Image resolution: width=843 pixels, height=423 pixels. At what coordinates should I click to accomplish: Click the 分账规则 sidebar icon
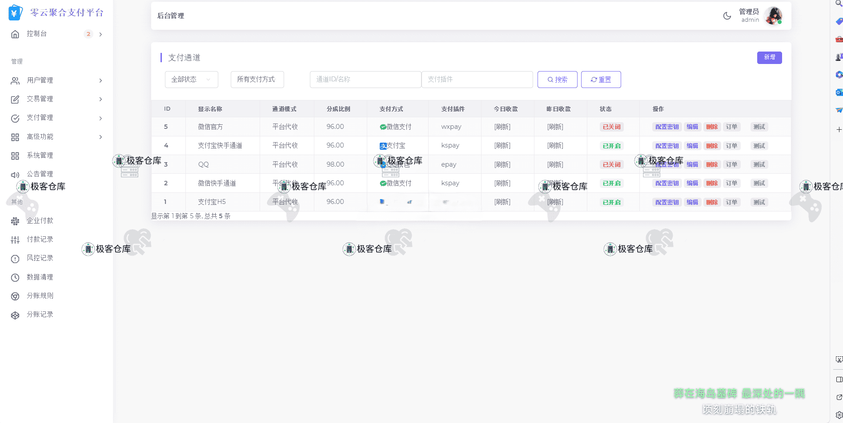(x=15, y=296)
